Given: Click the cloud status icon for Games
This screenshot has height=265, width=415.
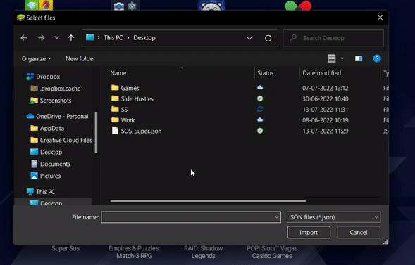Looking at the screenshot, I should (x=260, y=88).
